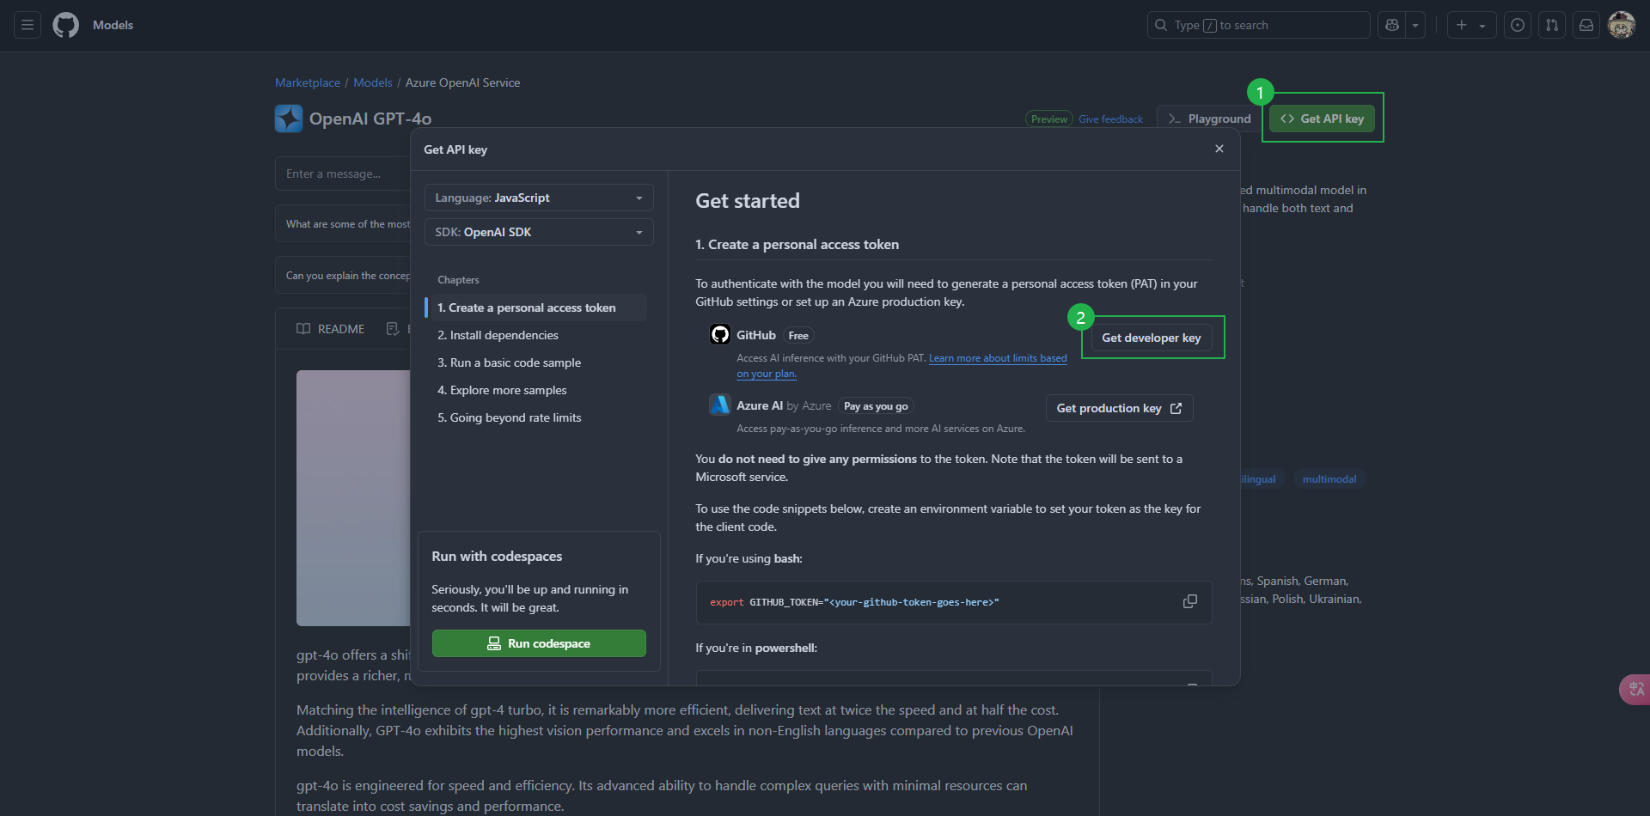1650x816 pixels.
Task: Open the pull requests icon
Action: 1552,25
